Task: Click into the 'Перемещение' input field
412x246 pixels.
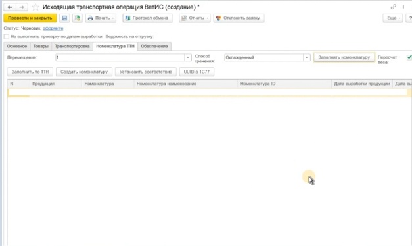Action: pos(120,57)
